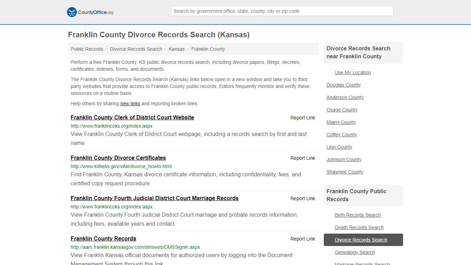
Task: Open Linn County divorce records
Action: [339, 147]
